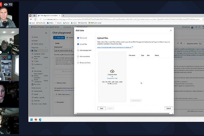Open the Azure bookmark
Viewport: 204px width, 136px height.
click(x=32, y=23)
